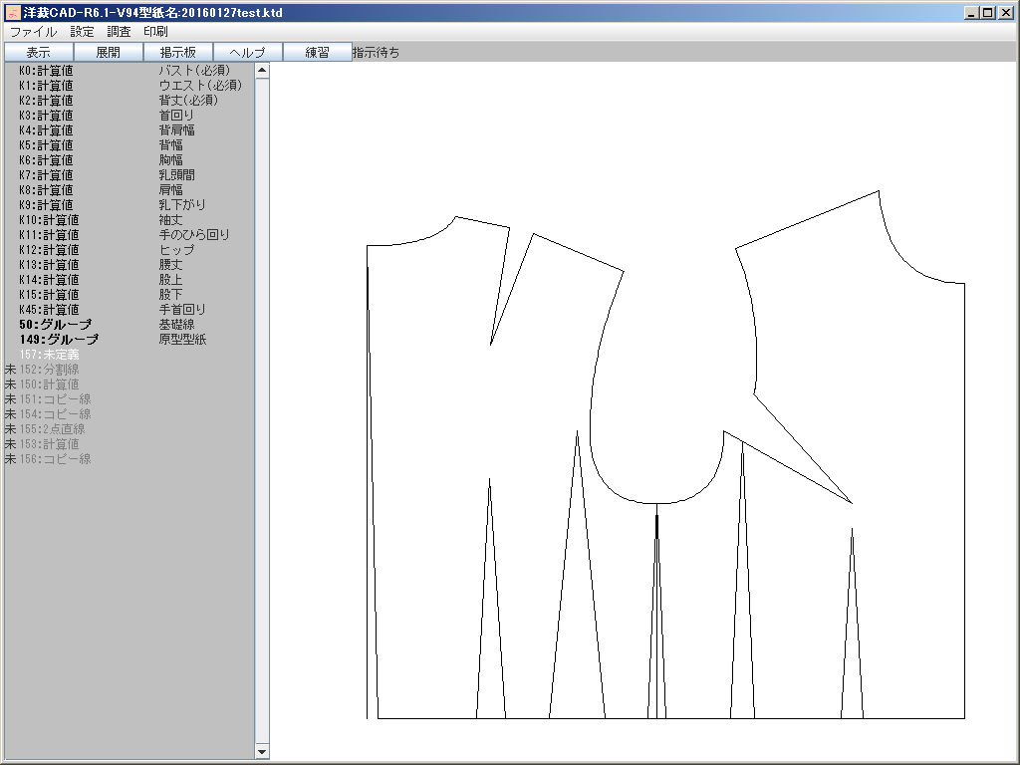Click the 表示 button

click(39, 52)
